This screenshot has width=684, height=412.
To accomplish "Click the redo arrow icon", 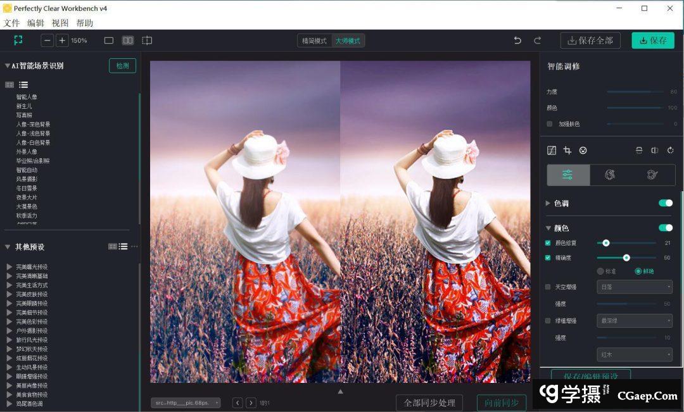I will pos(537,41).
